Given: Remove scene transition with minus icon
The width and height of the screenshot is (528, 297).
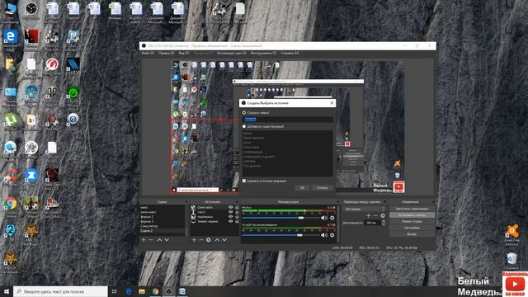Looking at the screenshot, I should pyautogui.click(x=375, y=215).
